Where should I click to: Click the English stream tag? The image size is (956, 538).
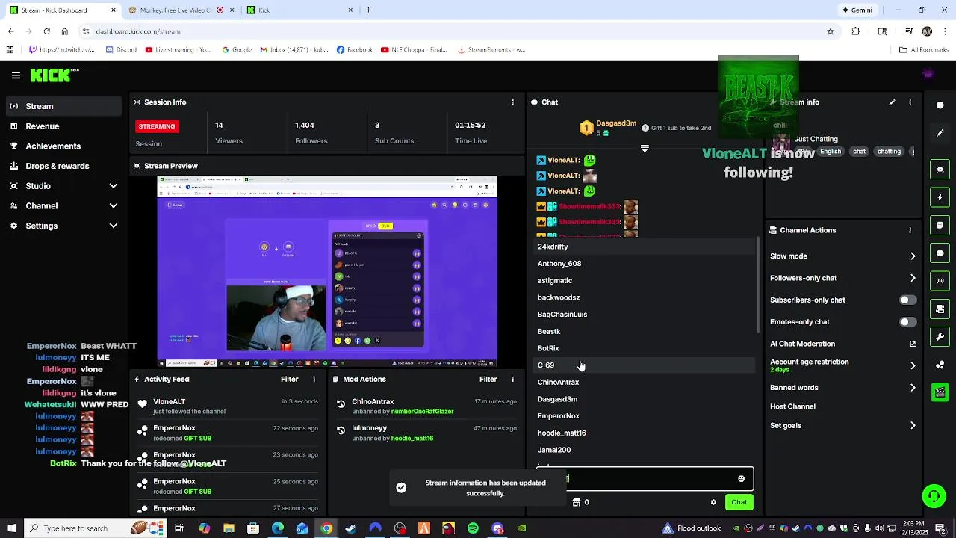pyautogui.click(x=831, y=152)
